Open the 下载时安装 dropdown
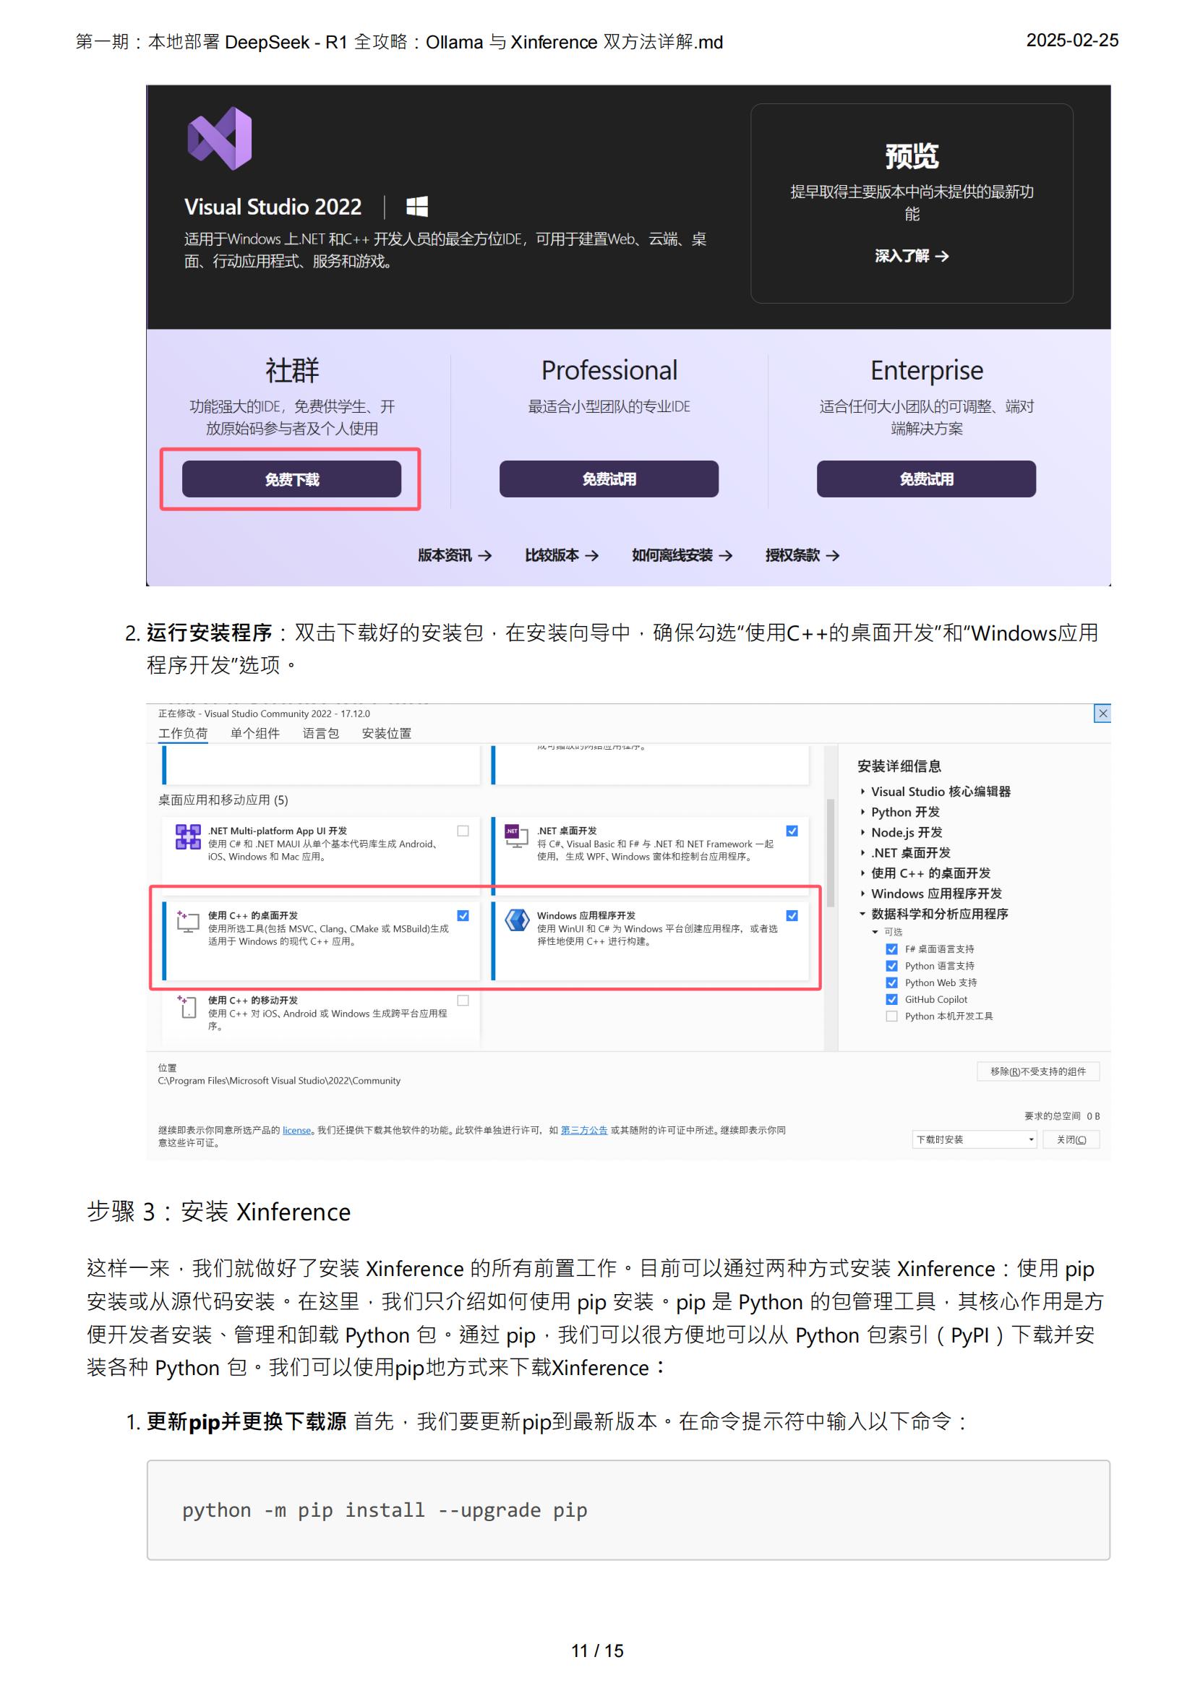Viewport: 1195px width, 1691px height. click(973, 1139)
